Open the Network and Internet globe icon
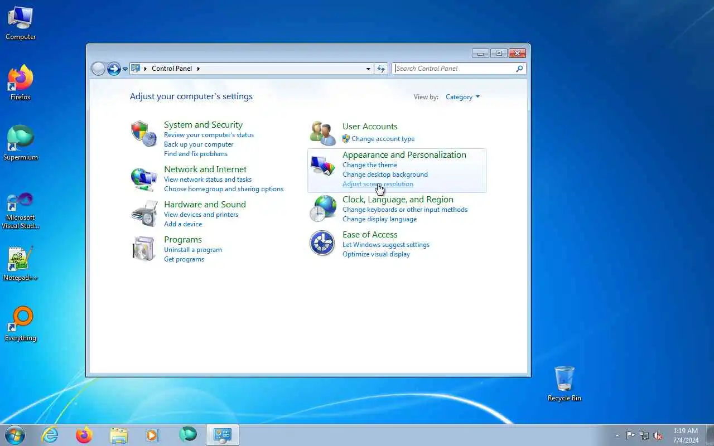714x446 pixels. (144, 179)
